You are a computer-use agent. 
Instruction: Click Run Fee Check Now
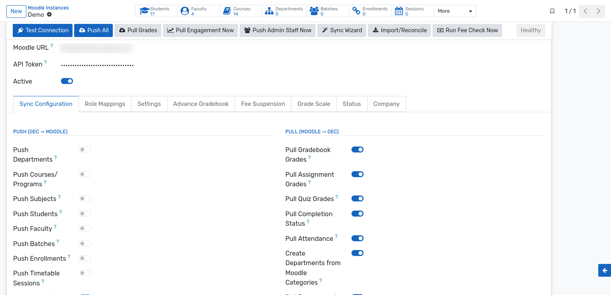pyautogui.click(x=467, y=30)
